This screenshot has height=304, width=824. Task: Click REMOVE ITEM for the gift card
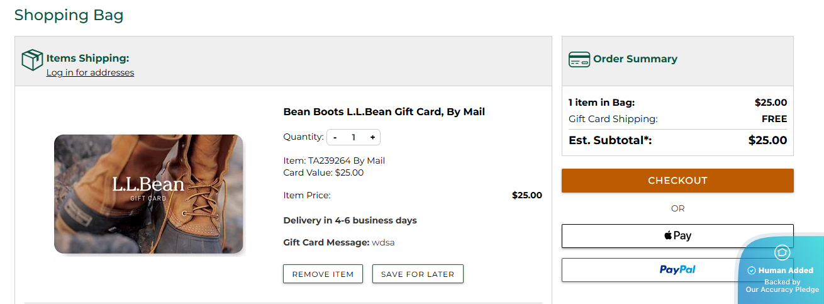[323, 274]
